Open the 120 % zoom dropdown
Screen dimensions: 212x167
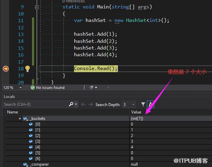pyautogui.click(x=20, y=88)
